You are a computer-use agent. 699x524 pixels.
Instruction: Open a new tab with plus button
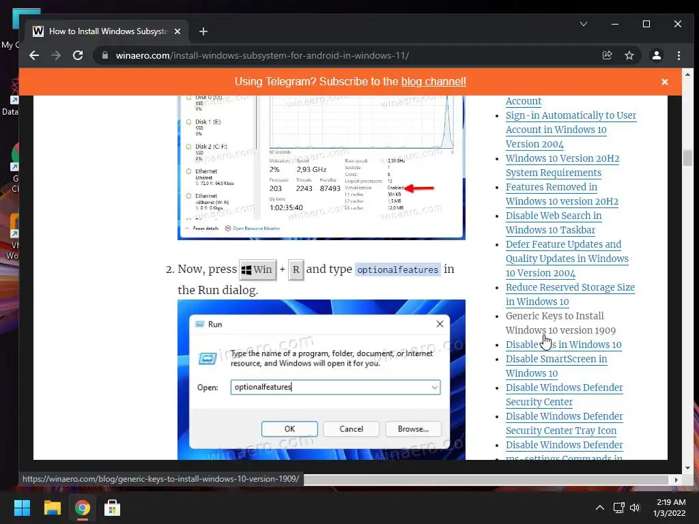(203, 31)
